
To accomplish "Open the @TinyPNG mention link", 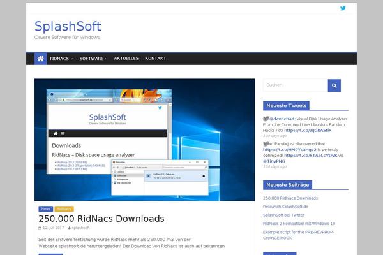I will click(274, 161).
